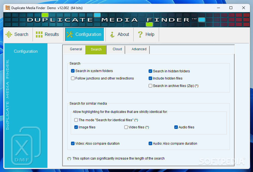Click the green info About icon

112,34
